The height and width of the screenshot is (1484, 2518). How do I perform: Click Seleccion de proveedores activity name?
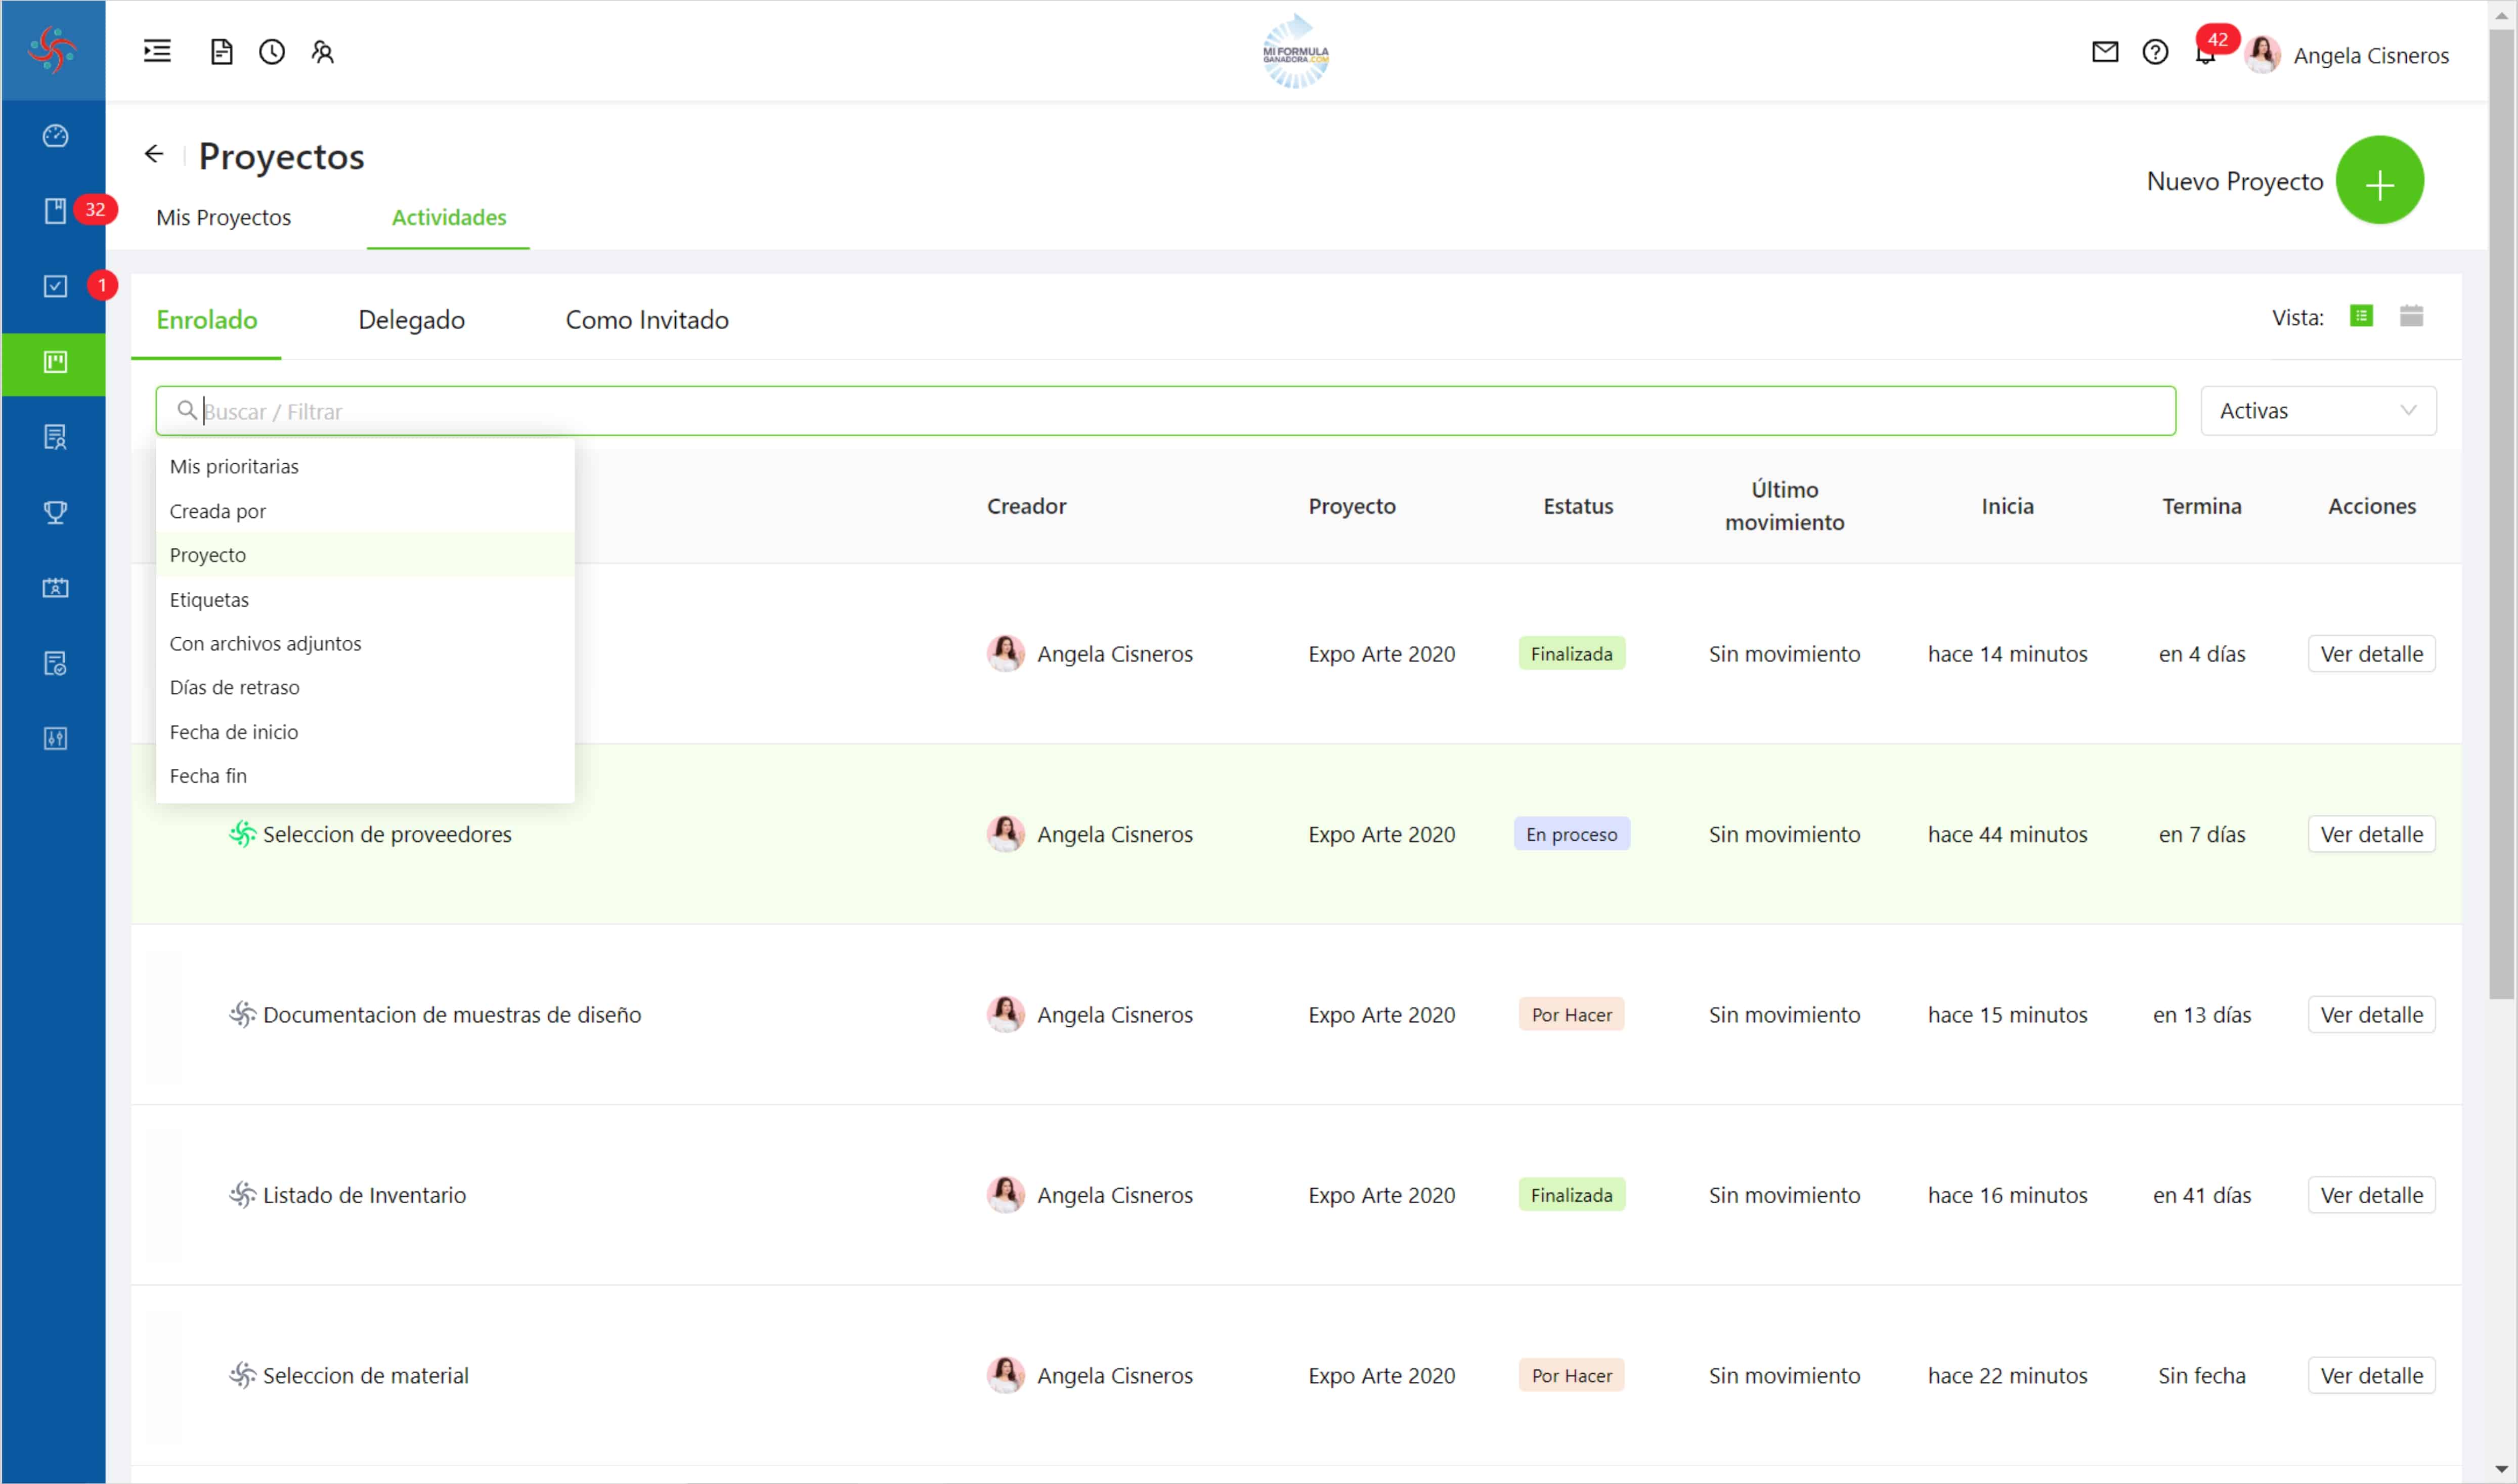387,834
